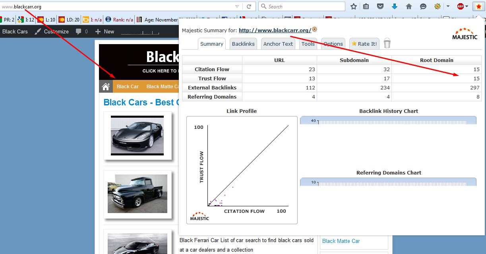
Task: Click the Link Profile scatter chart
Action: (242, 170)
